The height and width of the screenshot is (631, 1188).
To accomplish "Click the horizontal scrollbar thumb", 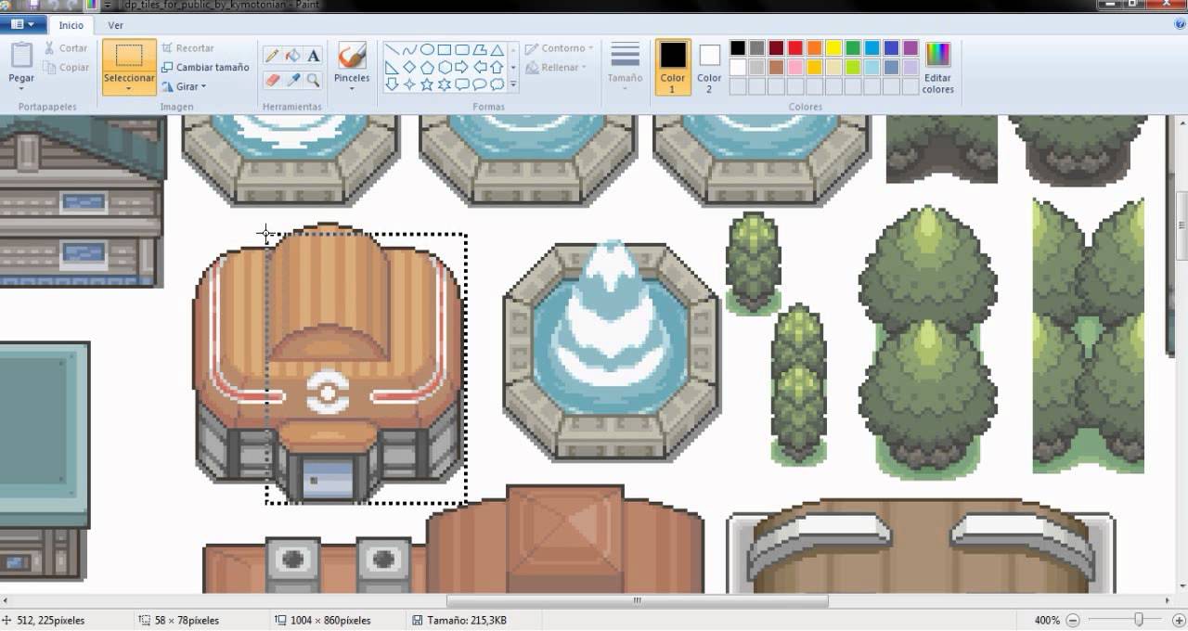I will [x=637, y=600].
